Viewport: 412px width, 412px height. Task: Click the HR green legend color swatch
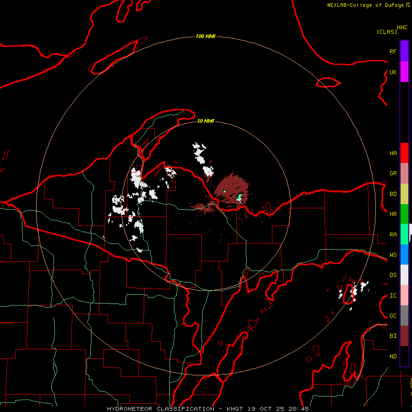(x=404, y=214)
